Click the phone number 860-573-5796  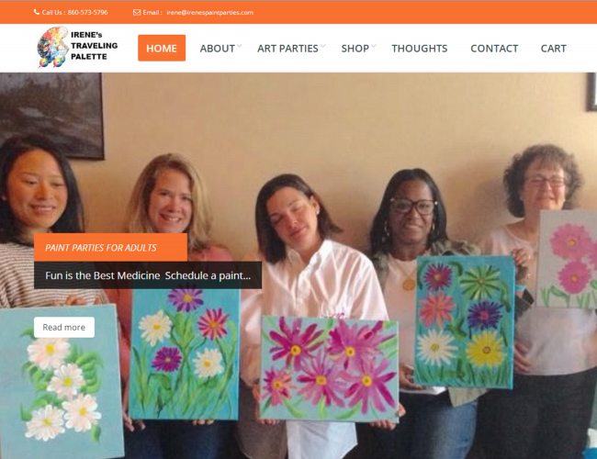click(87, 13)
